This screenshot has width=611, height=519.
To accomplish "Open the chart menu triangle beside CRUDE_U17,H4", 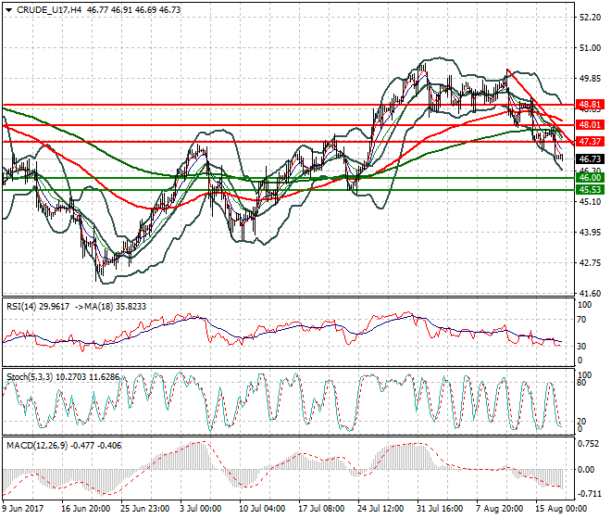I will [8, 10].
